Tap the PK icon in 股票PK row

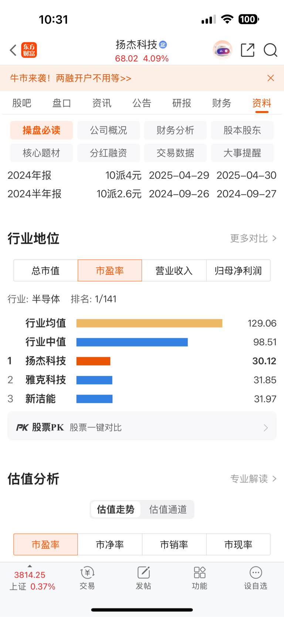22,428
